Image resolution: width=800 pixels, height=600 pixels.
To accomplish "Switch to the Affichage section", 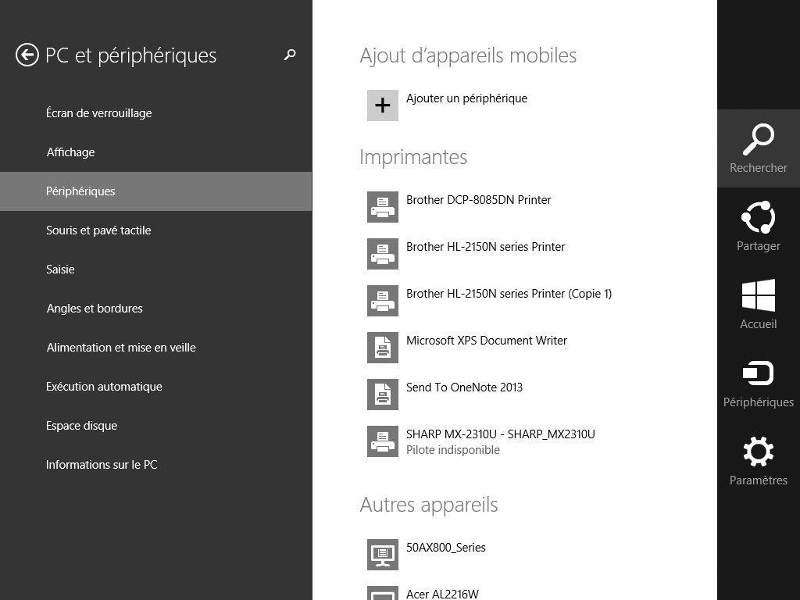I will click(x=155, y=152).
